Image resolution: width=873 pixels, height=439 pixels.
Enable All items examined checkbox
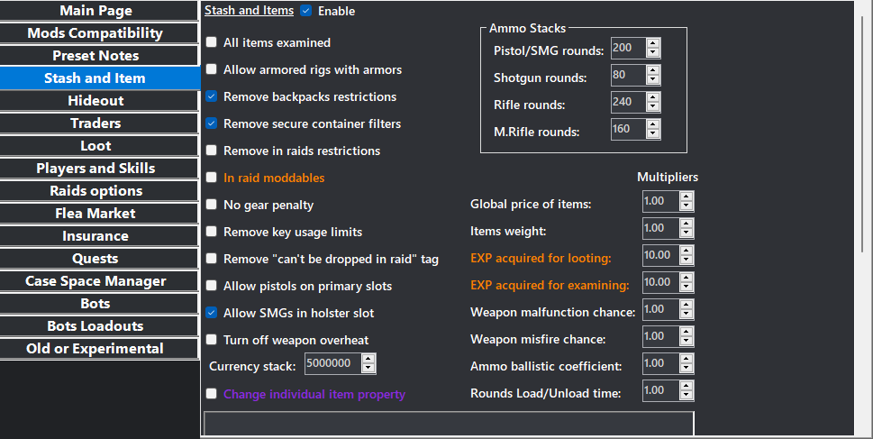[x=211, y=42]
